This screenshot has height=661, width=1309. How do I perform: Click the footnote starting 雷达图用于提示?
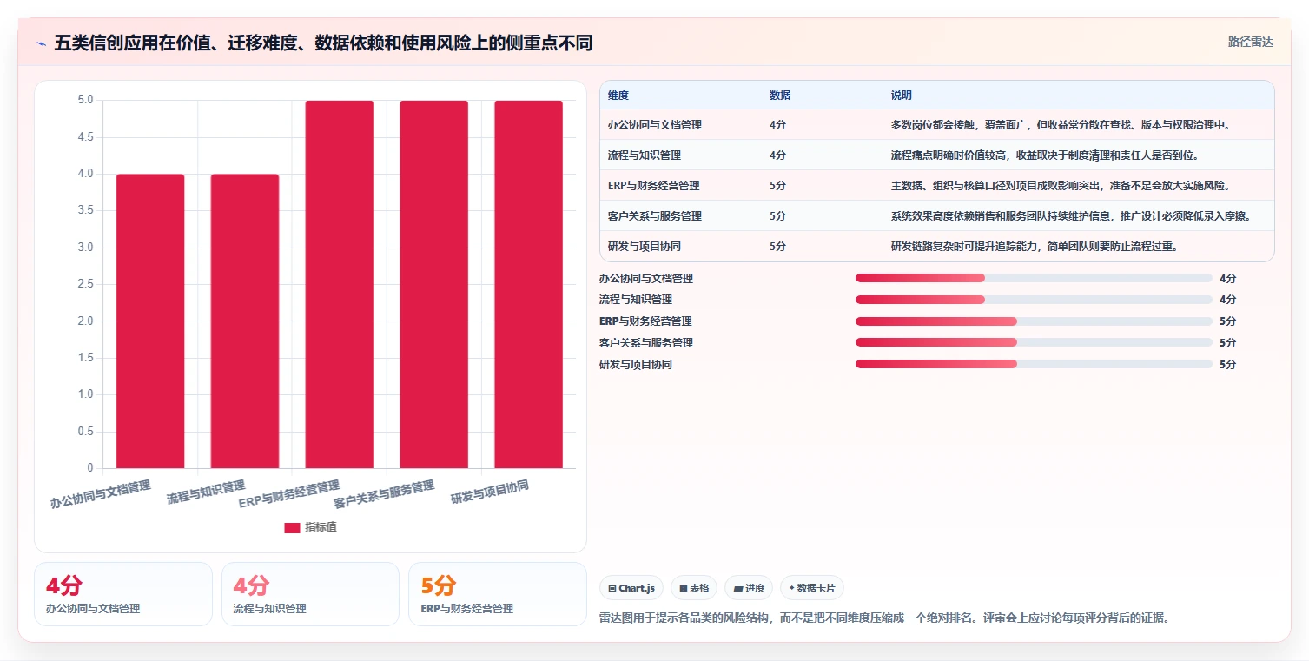[885, 618]
